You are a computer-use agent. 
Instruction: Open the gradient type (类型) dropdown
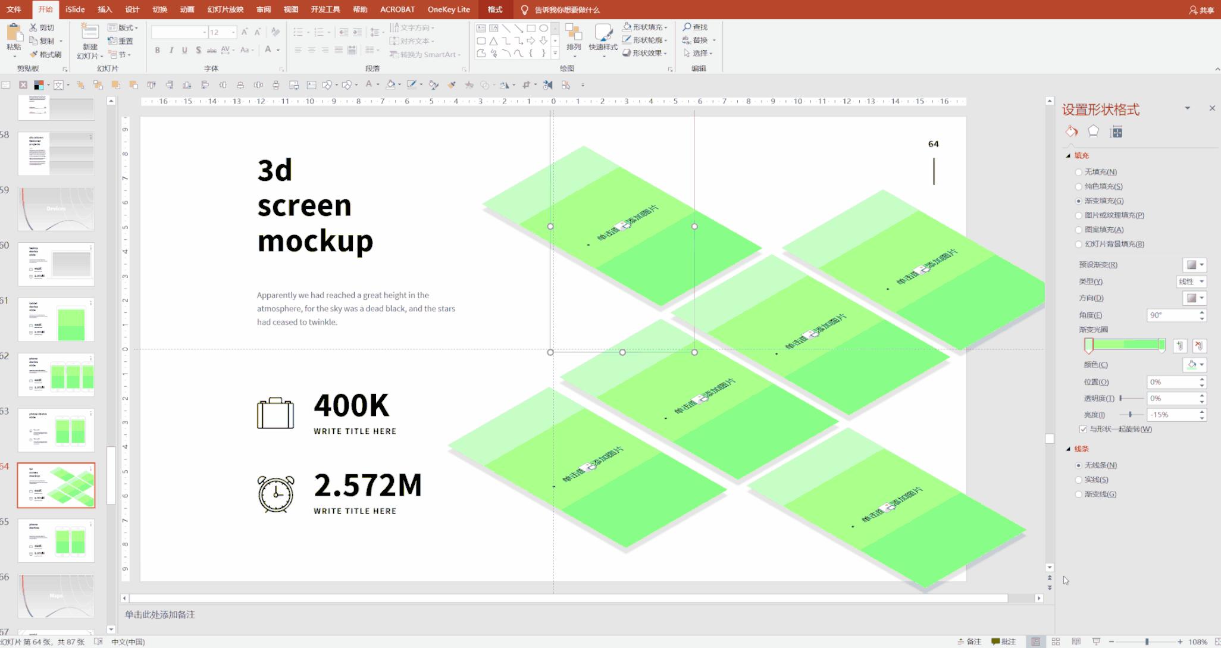click(x=1191, y=281)
